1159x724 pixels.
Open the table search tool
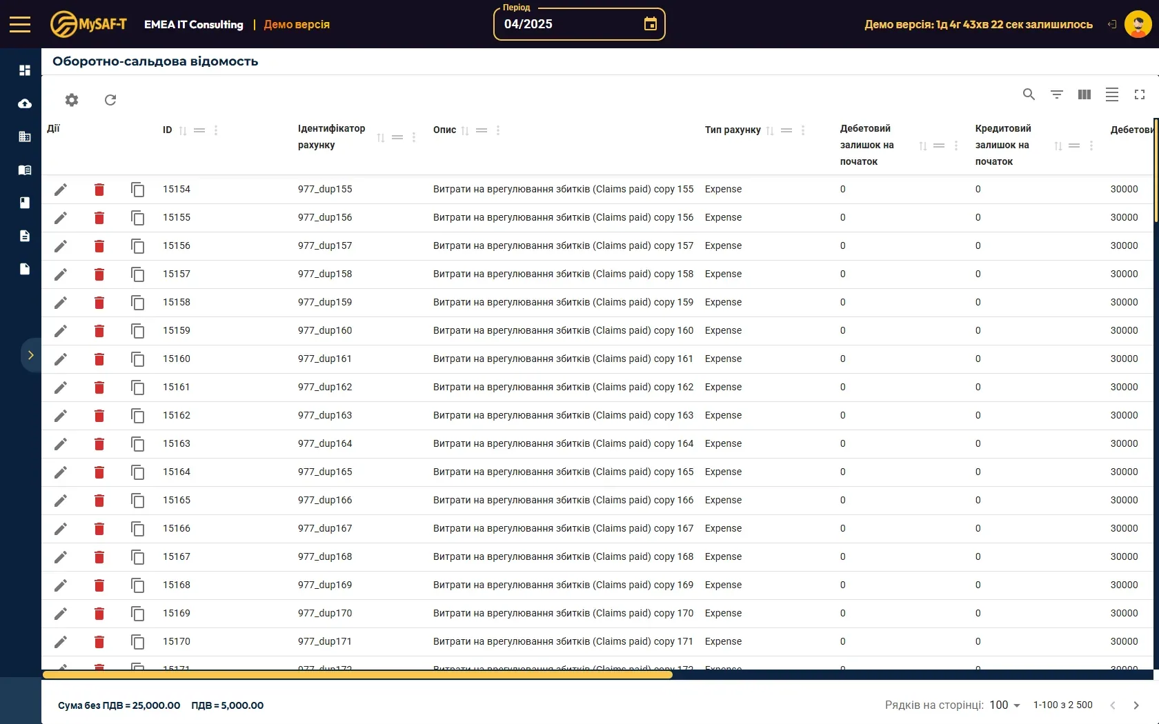pos(1029,94)
